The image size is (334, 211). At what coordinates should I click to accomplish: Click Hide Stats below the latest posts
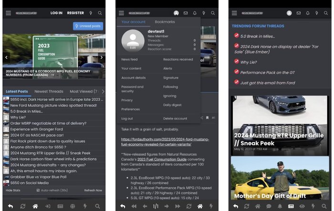point(13,190)
